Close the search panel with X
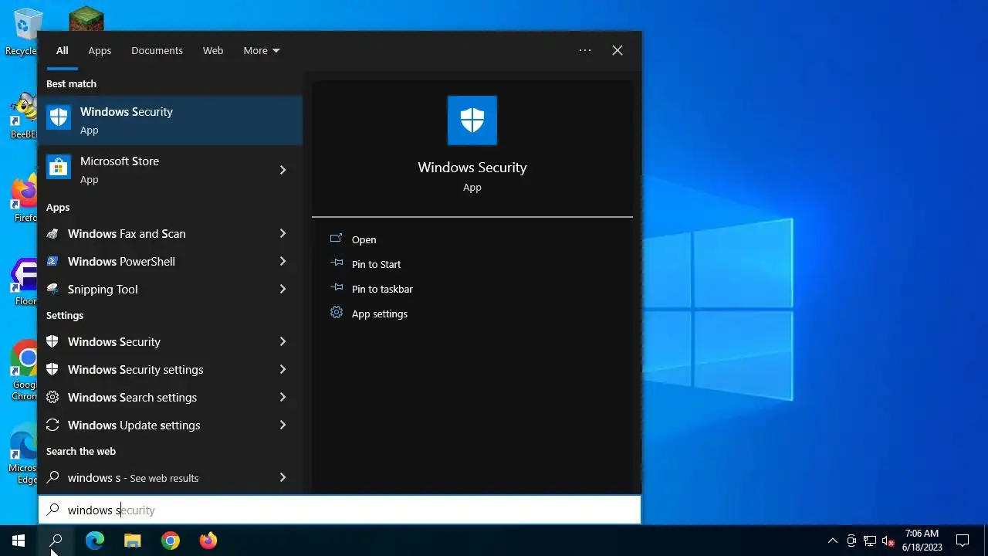This screenshot has width=988, height=556. [617, 50]
